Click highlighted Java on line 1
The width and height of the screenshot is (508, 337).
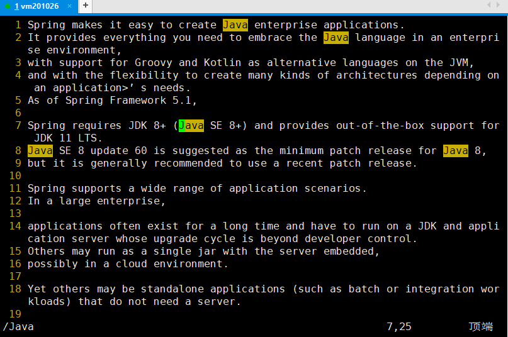(235, 25)
